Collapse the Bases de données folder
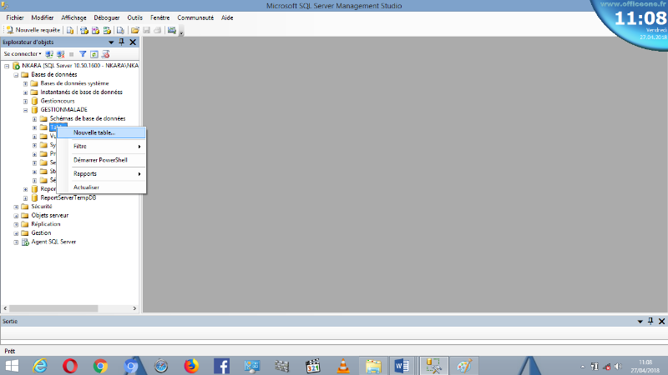Viewport: 668px width, 375px height. (16, 75)
